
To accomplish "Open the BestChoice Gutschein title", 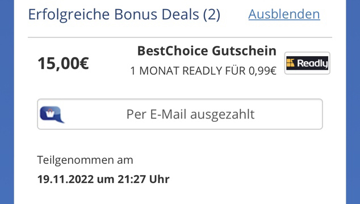I will click(207, 50).
